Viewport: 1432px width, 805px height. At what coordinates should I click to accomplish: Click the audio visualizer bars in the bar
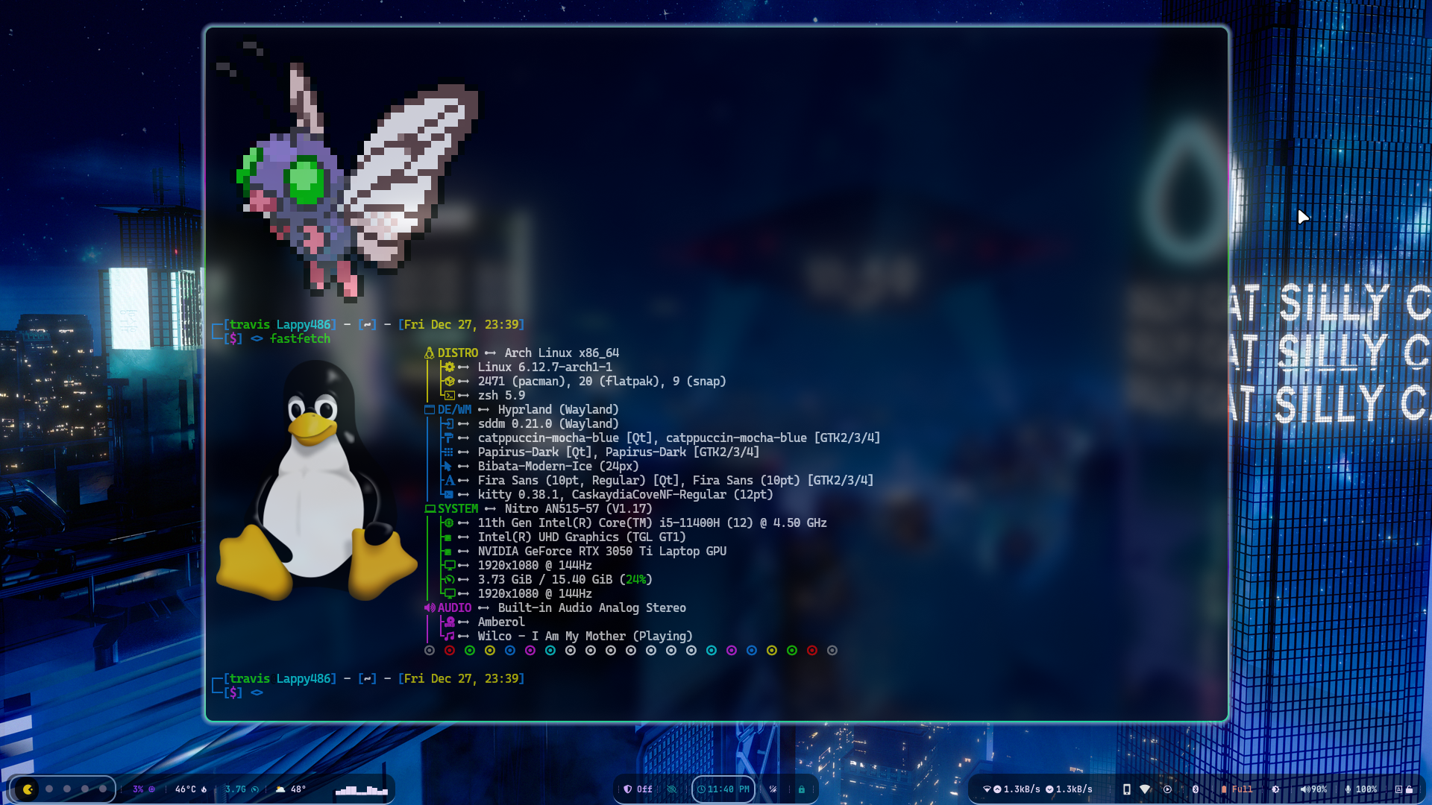(362, 789)
